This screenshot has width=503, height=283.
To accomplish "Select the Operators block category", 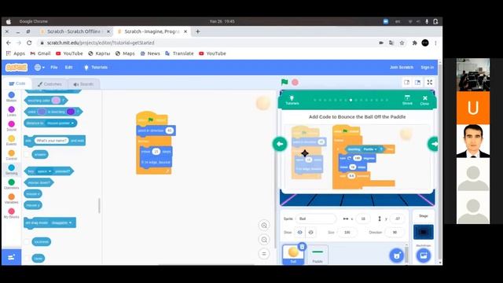I will pyautogui.click(x=11, y=184).
